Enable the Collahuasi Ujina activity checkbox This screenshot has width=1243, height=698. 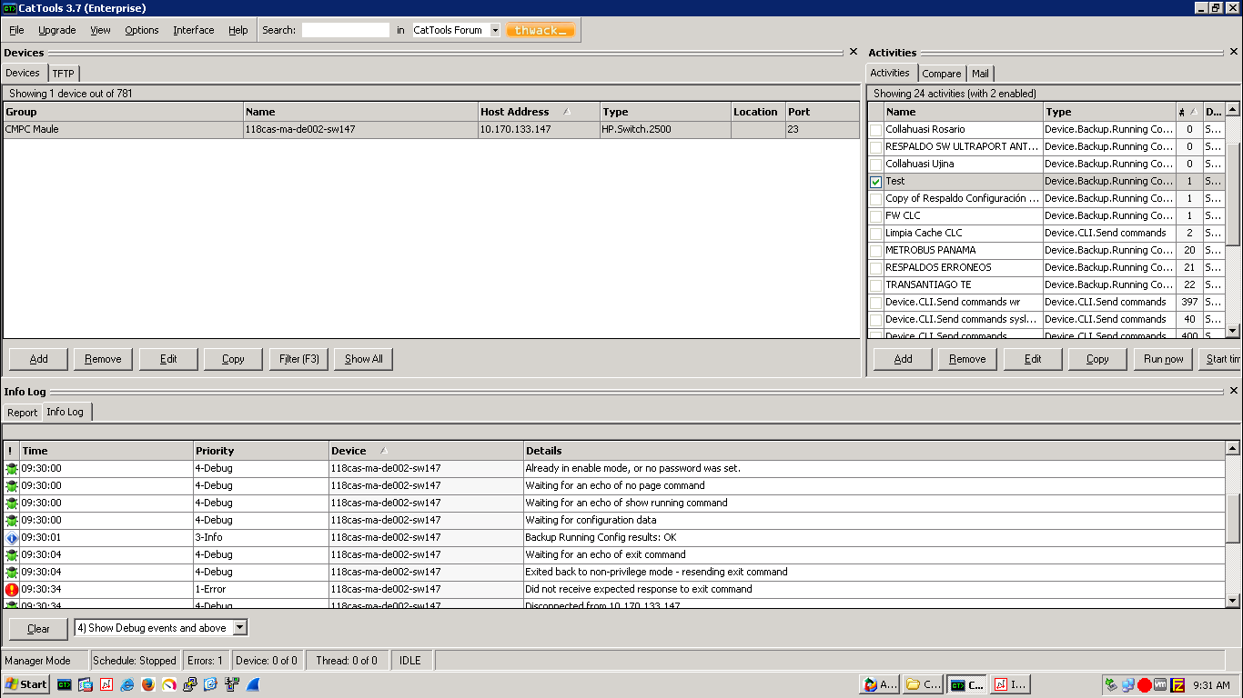(x=875, y=165)
